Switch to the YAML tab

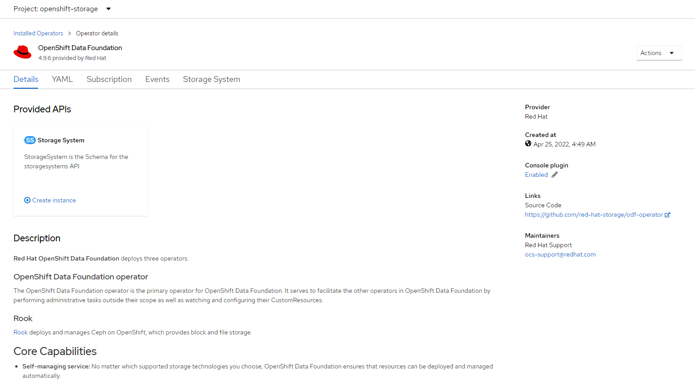(62, 79)
